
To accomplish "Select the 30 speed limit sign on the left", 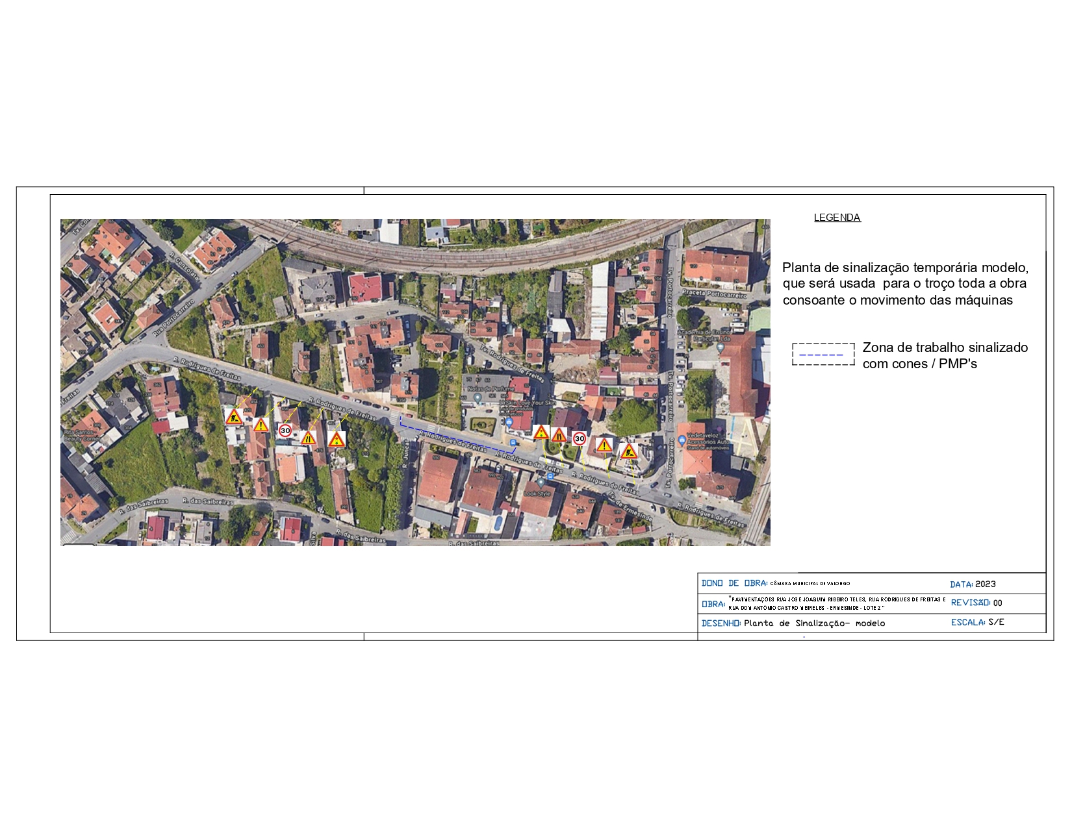I will click(x=285, y=431).
